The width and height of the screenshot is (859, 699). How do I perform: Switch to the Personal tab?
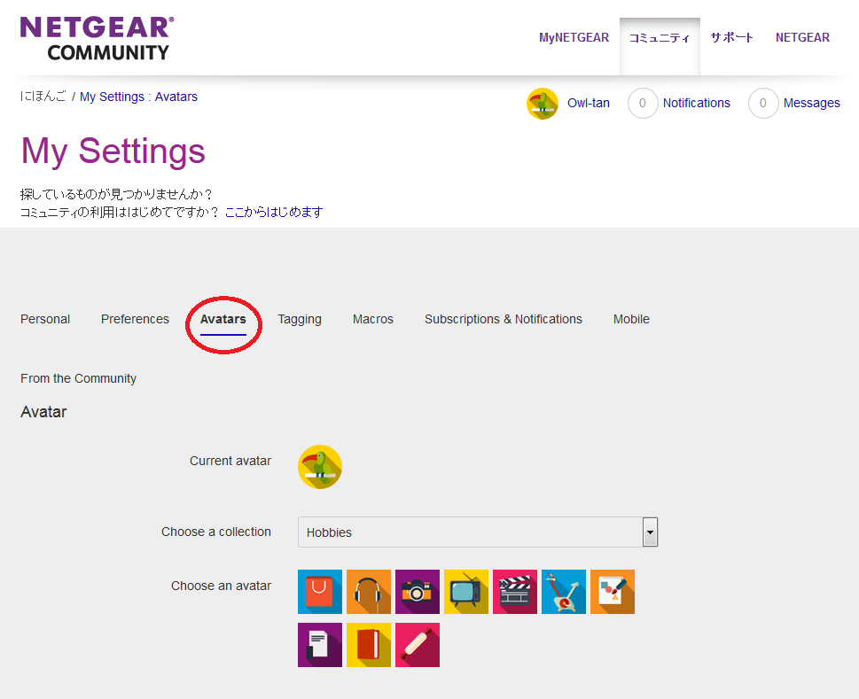click(x=45, y=319)
